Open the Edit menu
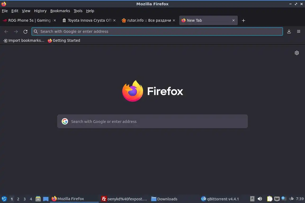The height and width of the screenshot is (203, 305). [x=15, y=11]
